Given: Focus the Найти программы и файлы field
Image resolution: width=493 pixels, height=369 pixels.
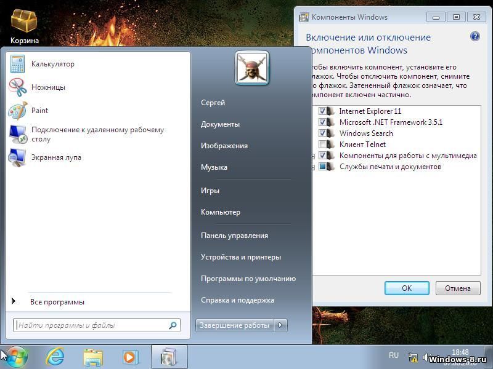Looking at the screenshot, I should pyautogui.click(x=97, y=325).
